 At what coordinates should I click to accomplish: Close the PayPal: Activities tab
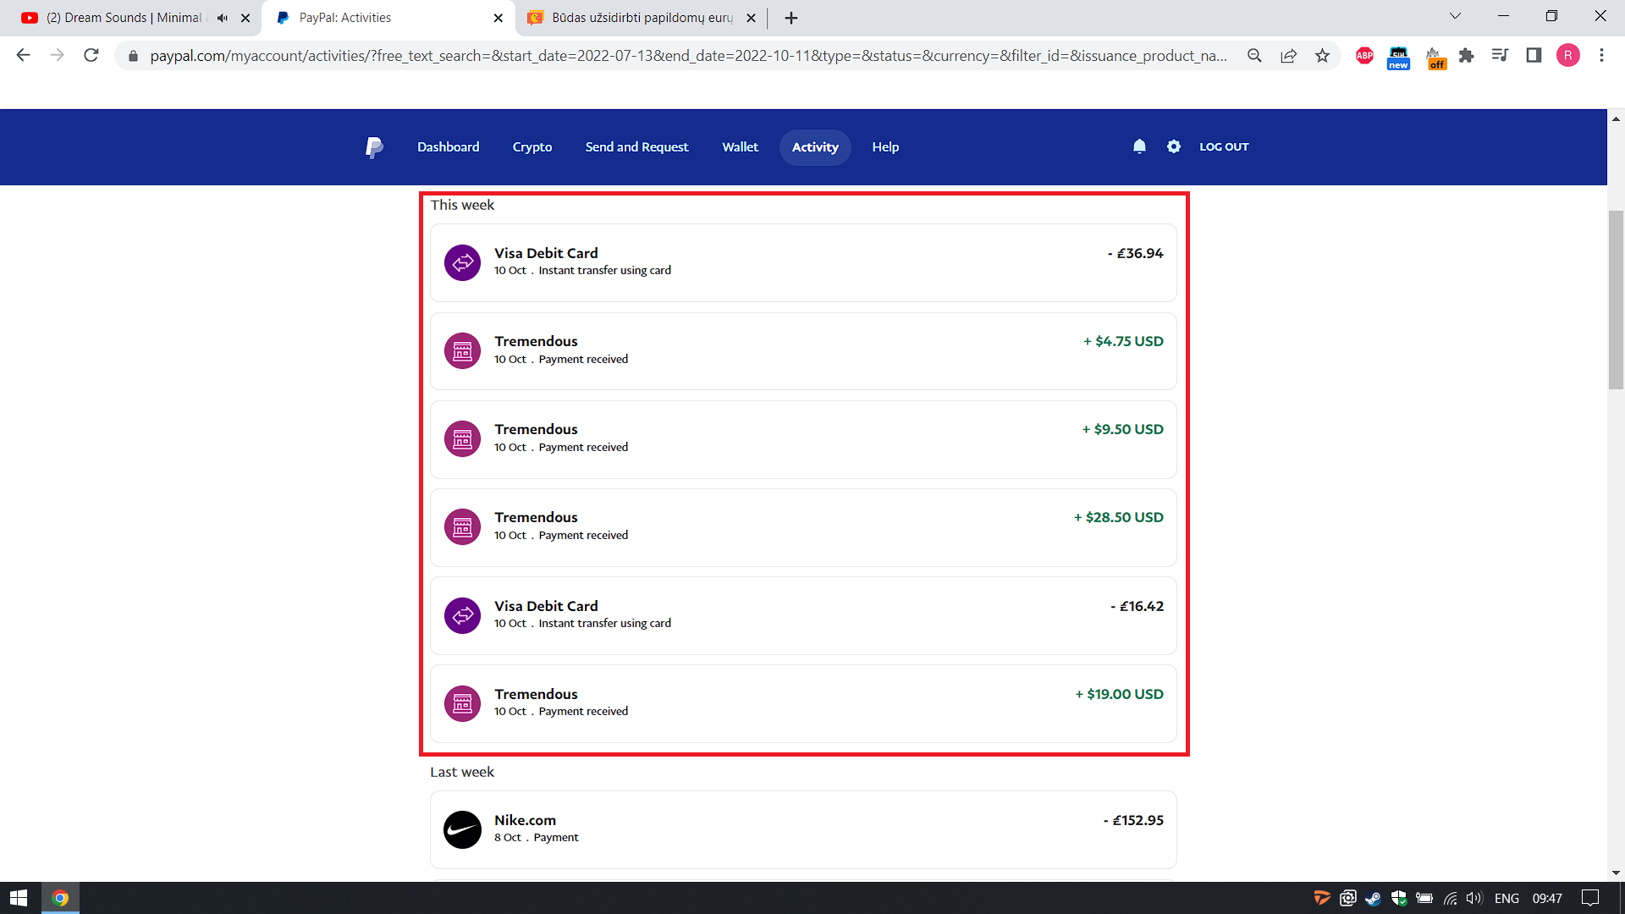[498, 18]
